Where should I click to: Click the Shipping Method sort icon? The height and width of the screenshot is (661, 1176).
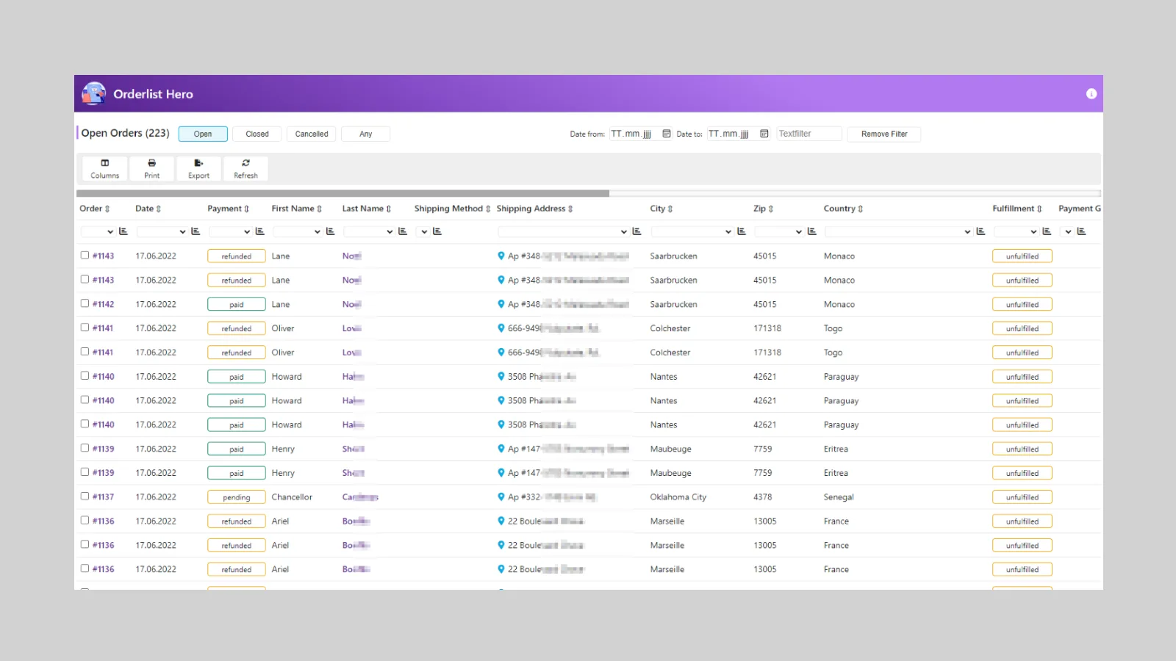488,209
